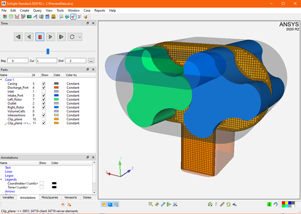Click the Cur time step input field
The width and height of the screenshot is (301, 214).
(46, 61)
